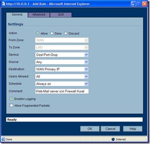The width and height of the screenshot is (150, 144).
Task: Toggle the Enable Logging checkbox
Action: coord(11,99)
